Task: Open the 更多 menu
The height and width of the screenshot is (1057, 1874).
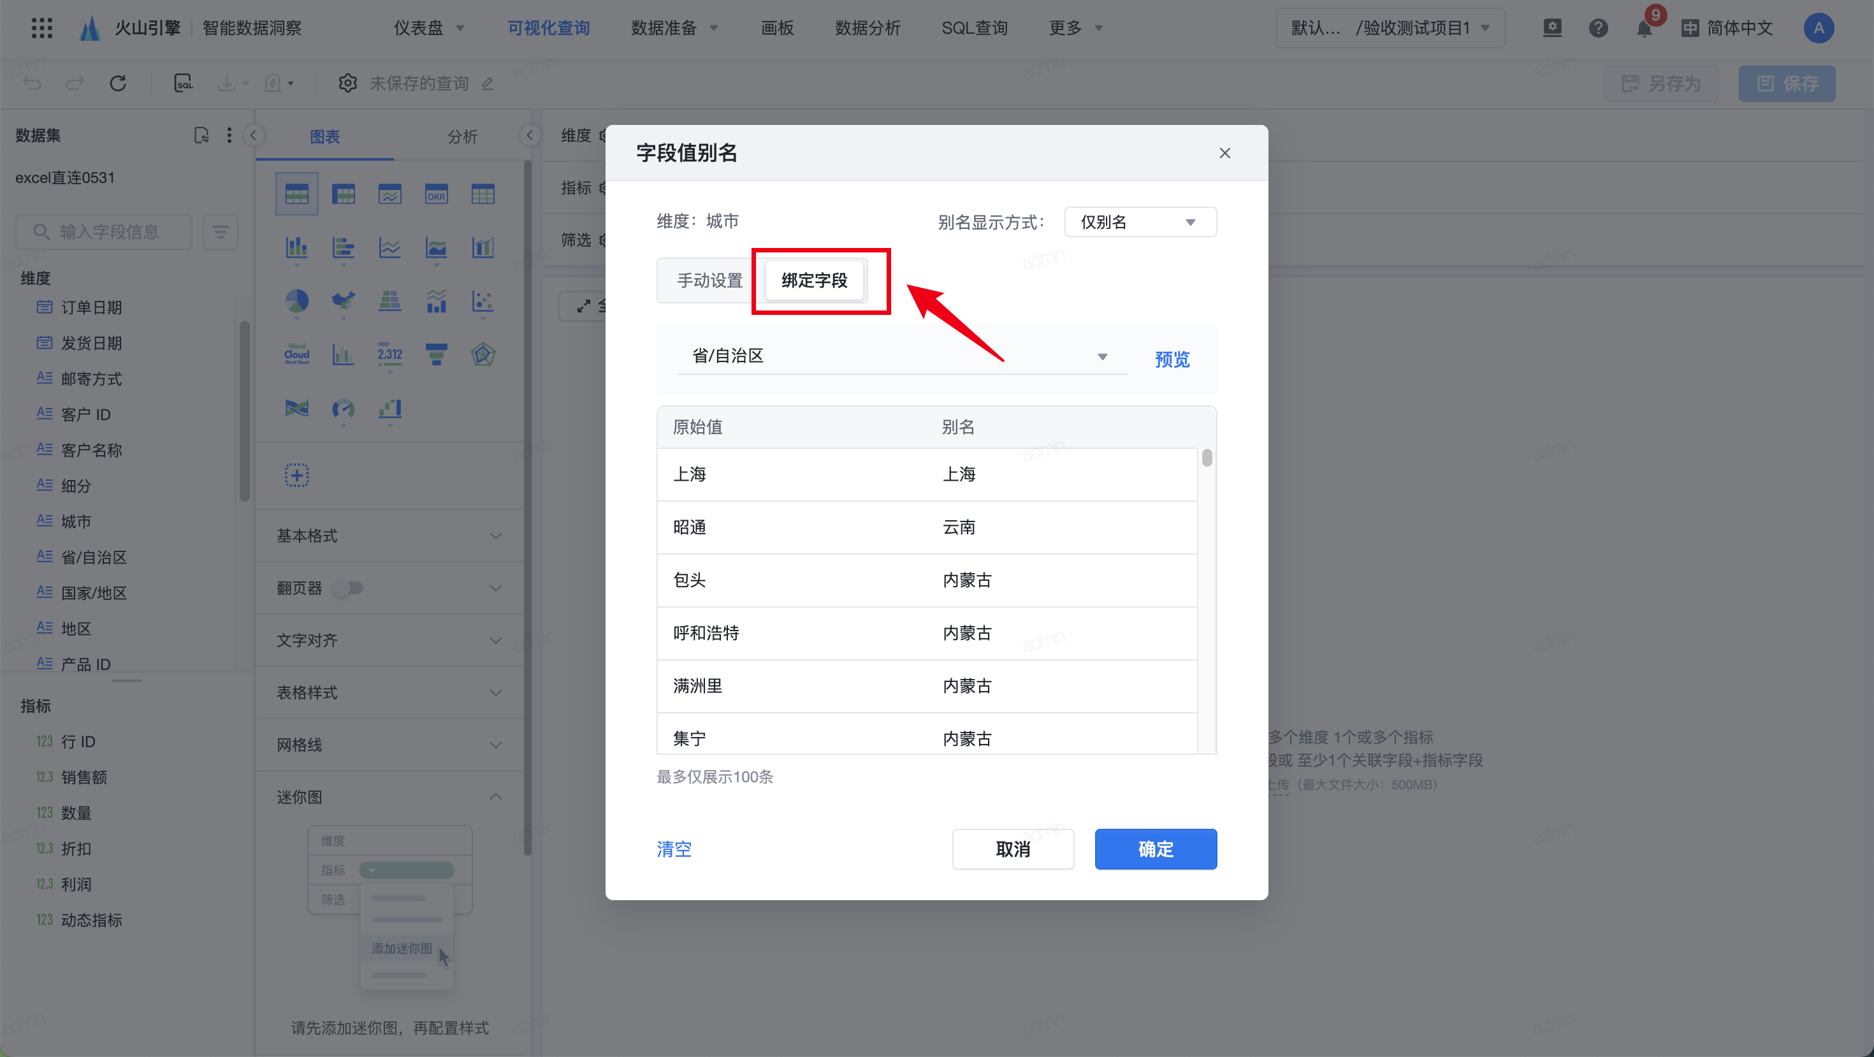Action: coord(1076,29)
